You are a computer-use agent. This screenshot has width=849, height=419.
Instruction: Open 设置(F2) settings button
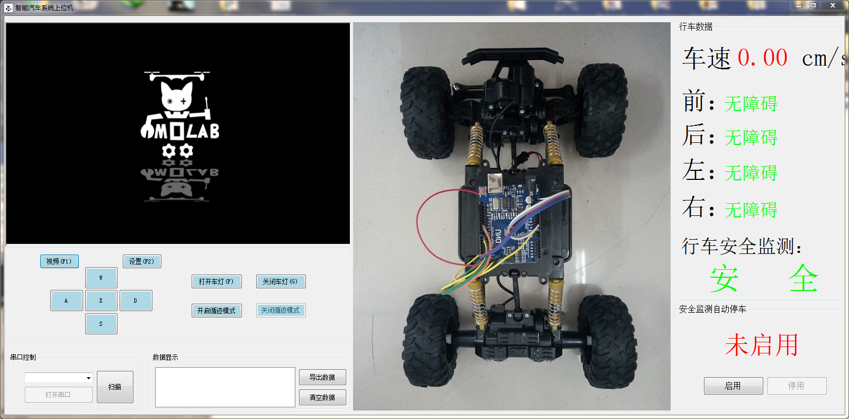point(142,261)
